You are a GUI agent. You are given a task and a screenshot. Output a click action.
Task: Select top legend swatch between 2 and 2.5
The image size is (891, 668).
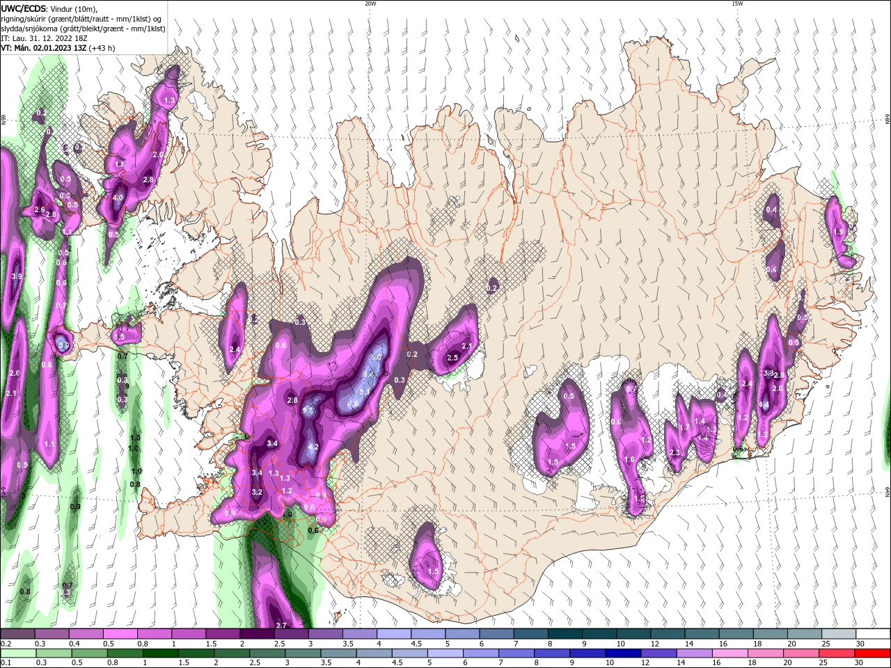[258, 634]
